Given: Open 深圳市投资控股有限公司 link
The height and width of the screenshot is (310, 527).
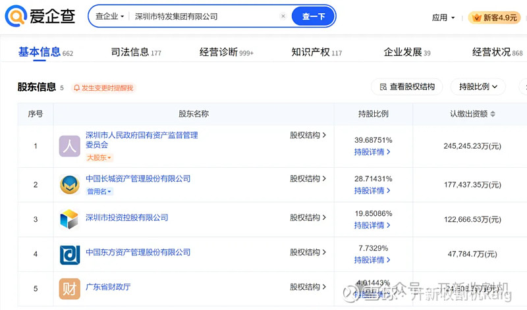Looking at the screenshot, I should [126, 218].
